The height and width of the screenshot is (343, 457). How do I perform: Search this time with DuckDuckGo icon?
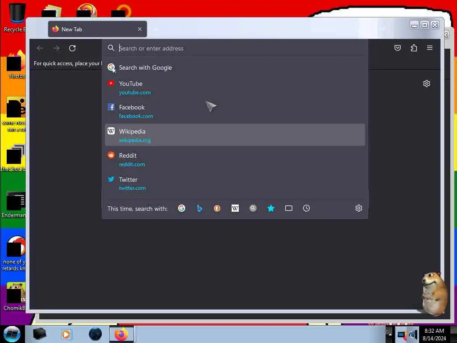click(x=217, y=208)
